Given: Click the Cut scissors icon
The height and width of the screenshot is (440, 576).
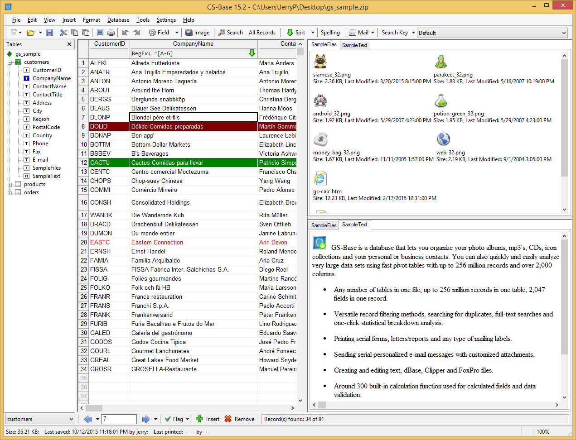Looking at the screenshot, I should [64, 33].
